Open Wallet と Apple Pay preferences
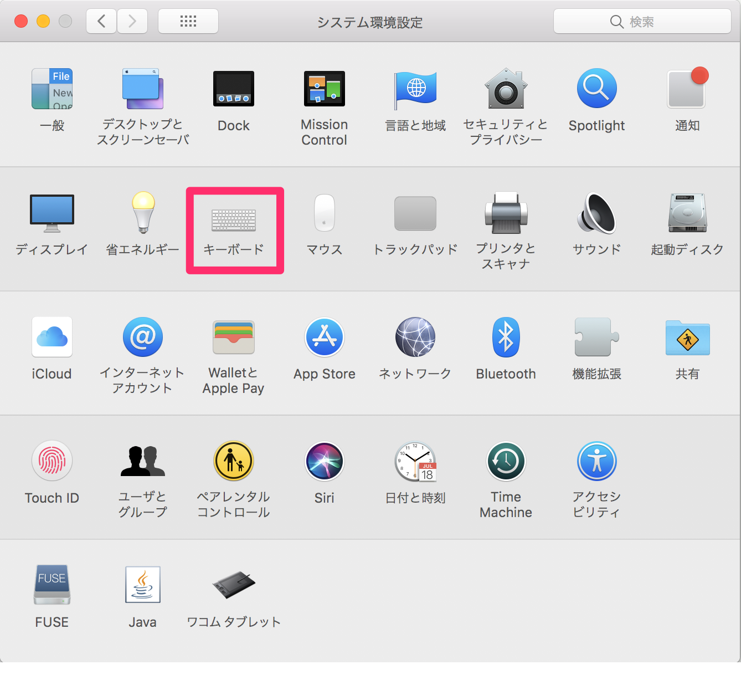The width and height of the screenshot is (741, 685). [234, 337]
